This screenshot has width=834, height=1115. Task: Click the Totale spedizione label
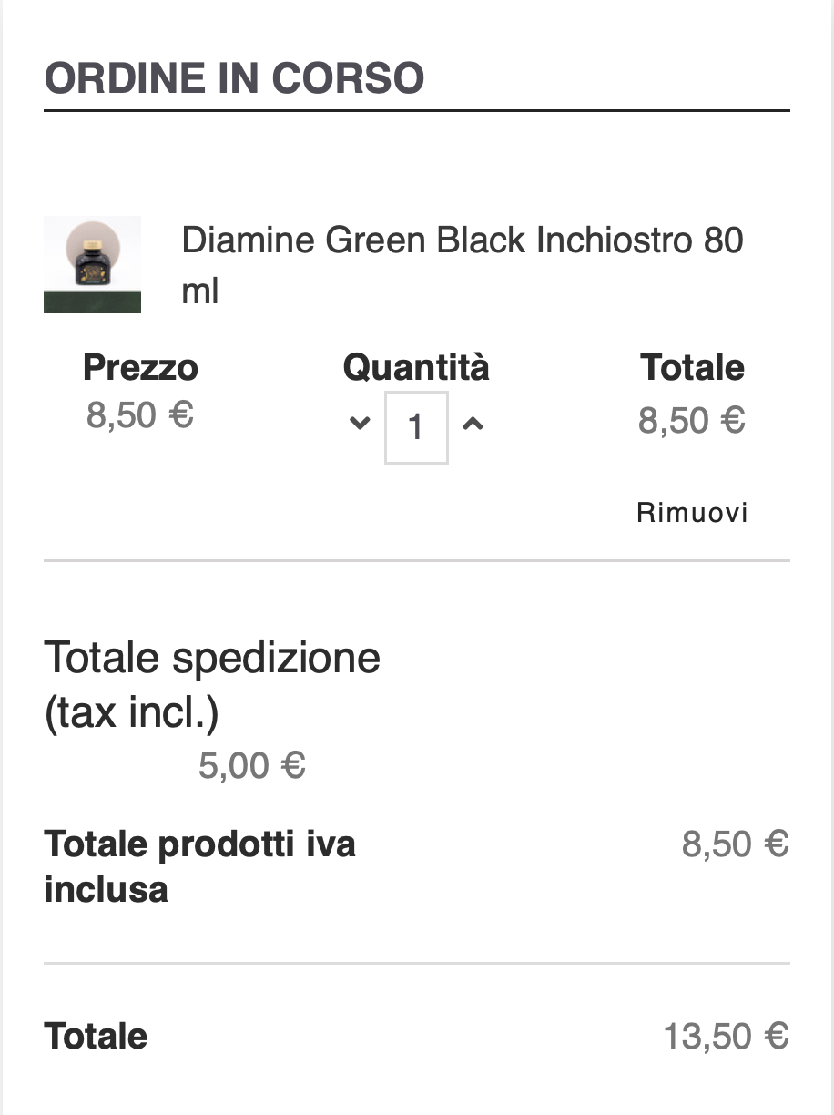pos(212,657)
